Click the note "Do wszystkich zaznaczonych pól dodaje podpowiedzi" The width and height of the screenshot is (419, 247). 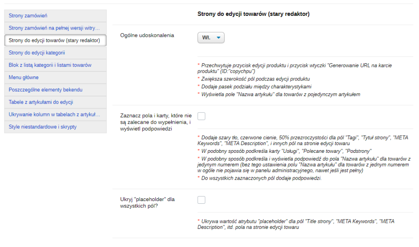[x=261, y=178]
